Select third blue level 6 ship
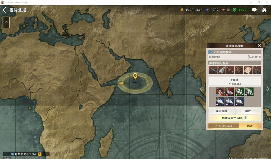Screen dimensions: 271x159 pos(239,101)
